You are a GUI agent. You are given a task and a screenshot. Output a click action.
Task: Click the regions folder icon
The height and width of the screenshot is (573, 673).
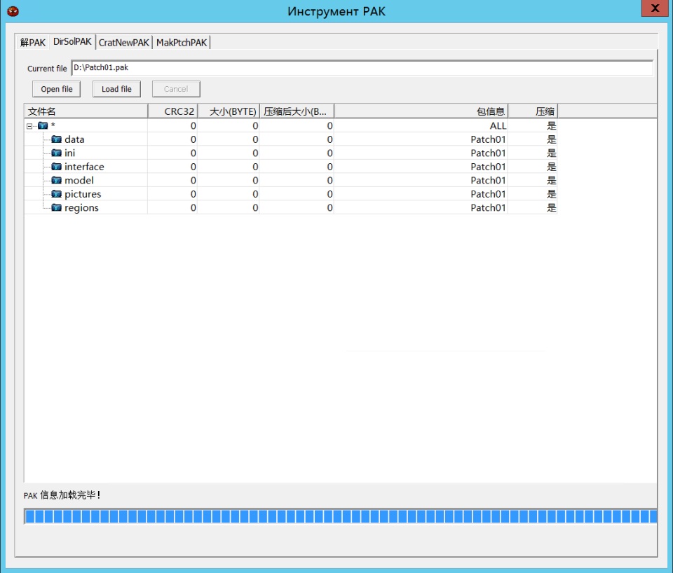[57, 208]
